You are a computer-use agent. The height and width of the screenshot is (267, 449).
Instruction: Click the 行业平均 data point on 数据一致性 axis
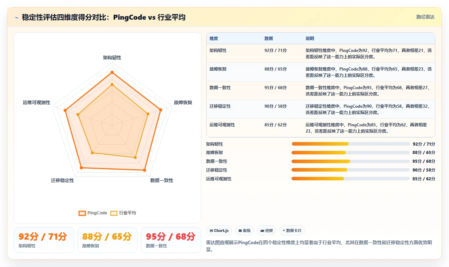click(135, 158)
